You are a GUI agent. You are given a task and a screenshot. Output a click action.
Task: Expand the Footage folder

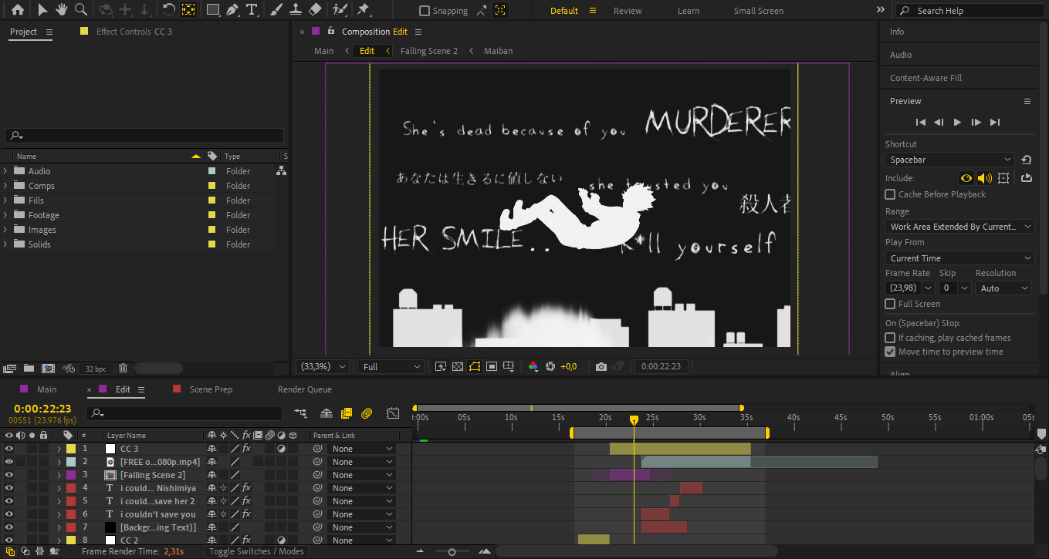pos(6,215)
